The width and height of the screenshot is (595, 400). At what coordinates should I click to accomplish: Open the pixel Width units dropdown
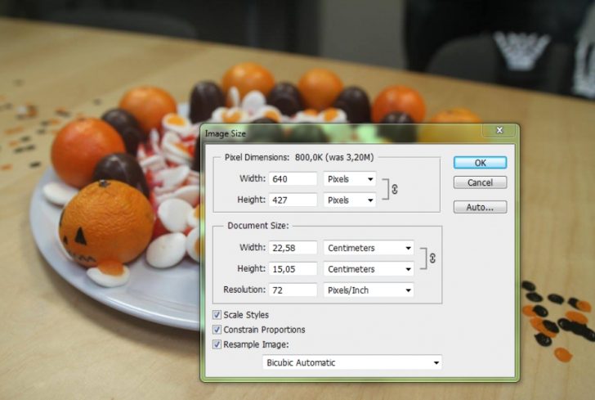[350, 179]
